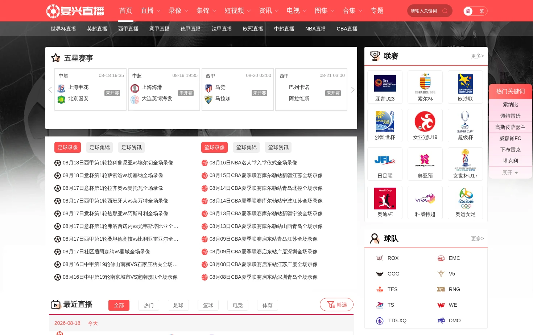
Task: Switch to 足球集锦 tab
Action: (x=100, y=147)
